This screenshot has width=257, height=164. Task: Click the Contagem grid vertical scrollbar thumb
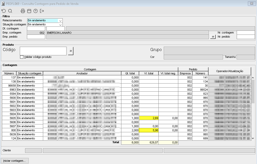point(253,92)
